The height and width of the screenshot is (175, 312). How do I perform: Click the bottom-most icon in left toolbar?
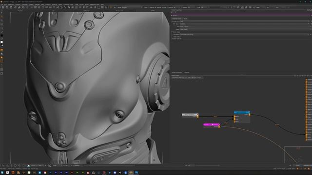pos(1,73)
